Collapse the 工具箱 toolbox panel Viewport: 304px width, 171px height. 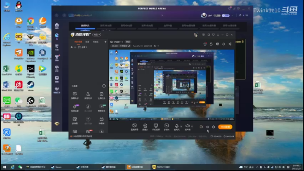(x=104, y=86)
